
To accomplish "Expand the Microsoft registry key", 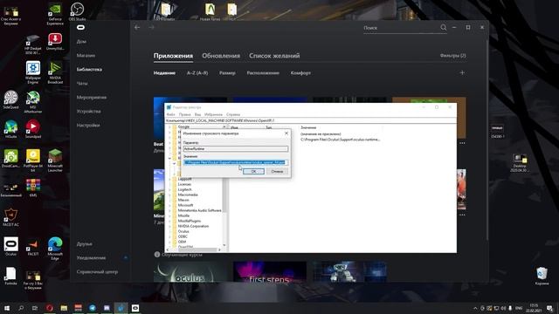I will coord(169,206).
